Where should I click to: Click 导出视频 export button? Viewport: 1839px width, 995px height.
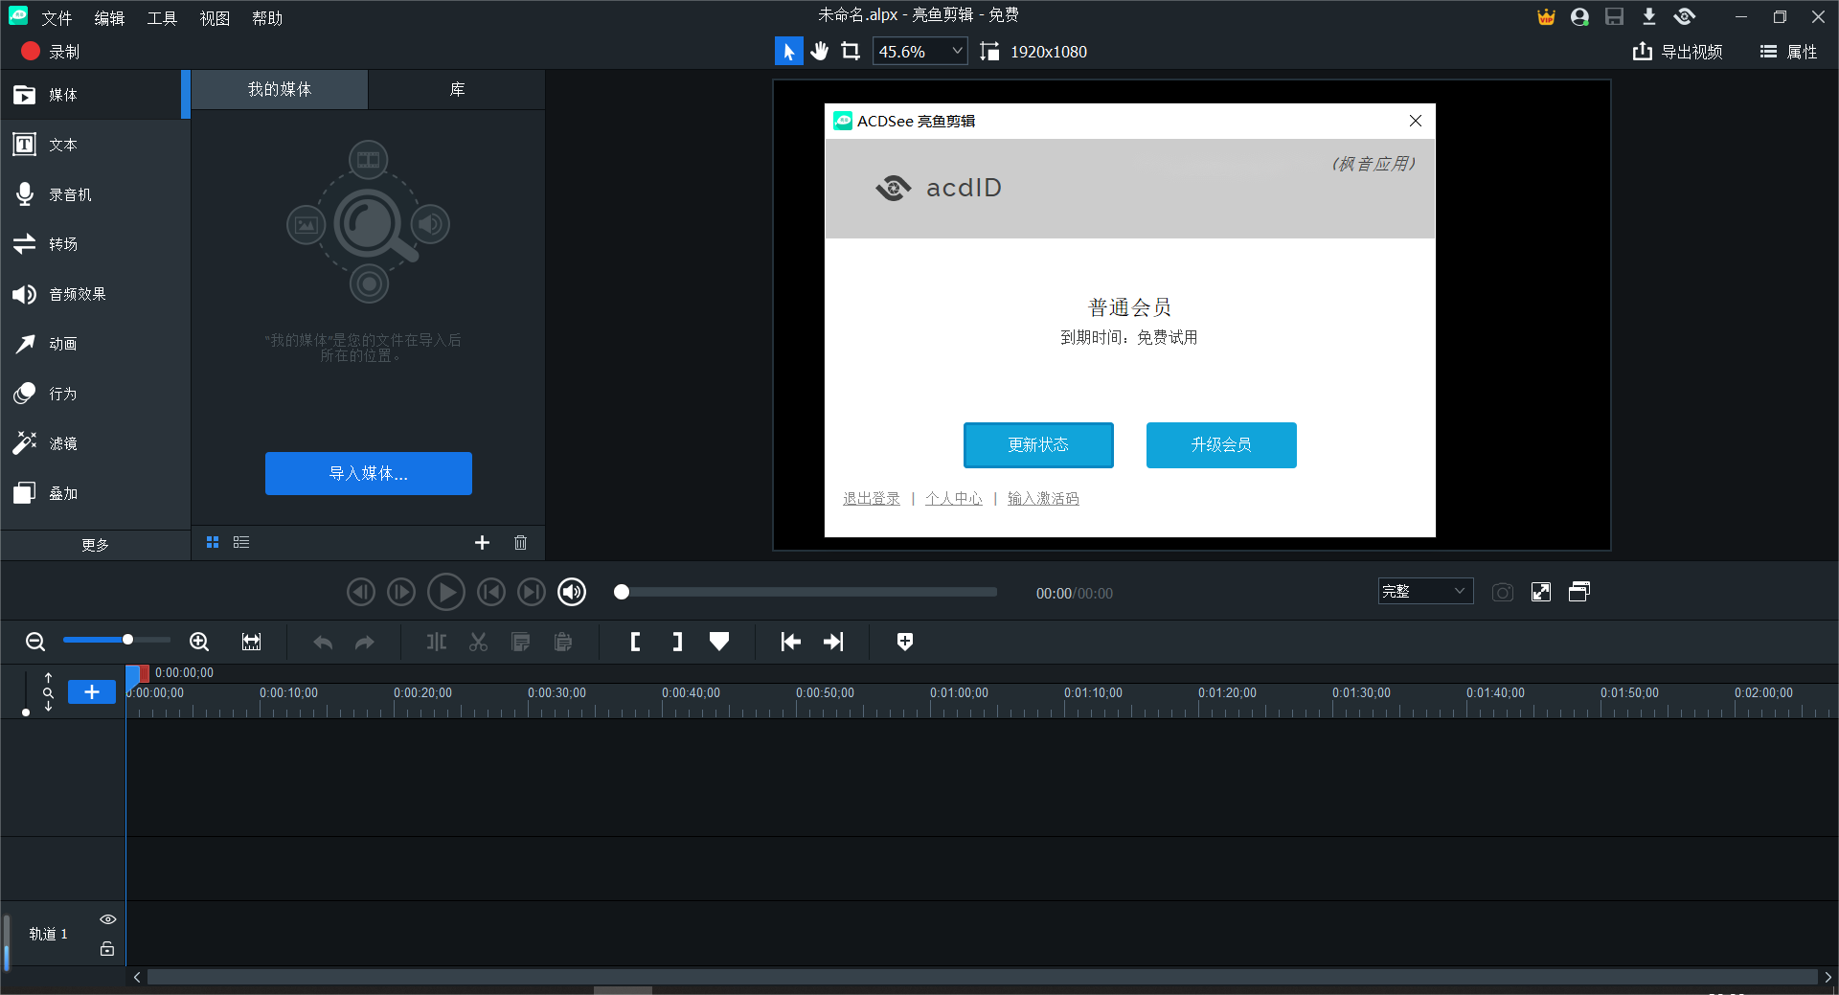(x=1677, y=52)
